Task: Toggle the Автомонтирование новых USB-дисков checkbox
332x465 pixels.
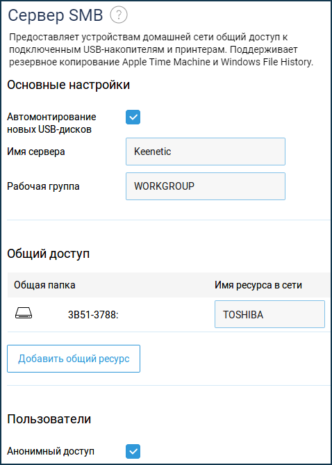Action: (133, 117)
